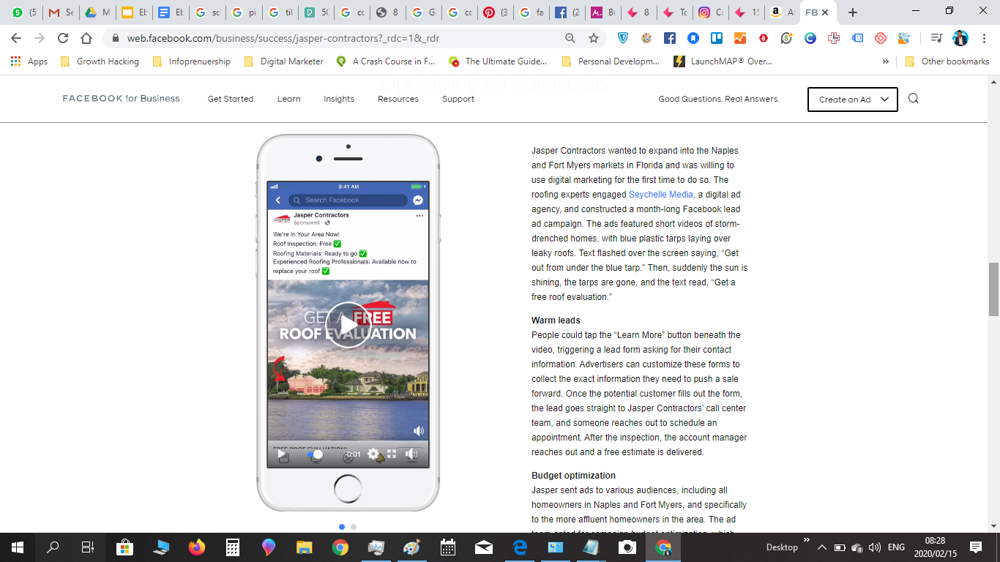
Task: Open a new browser tab
Action: [852, 12]
